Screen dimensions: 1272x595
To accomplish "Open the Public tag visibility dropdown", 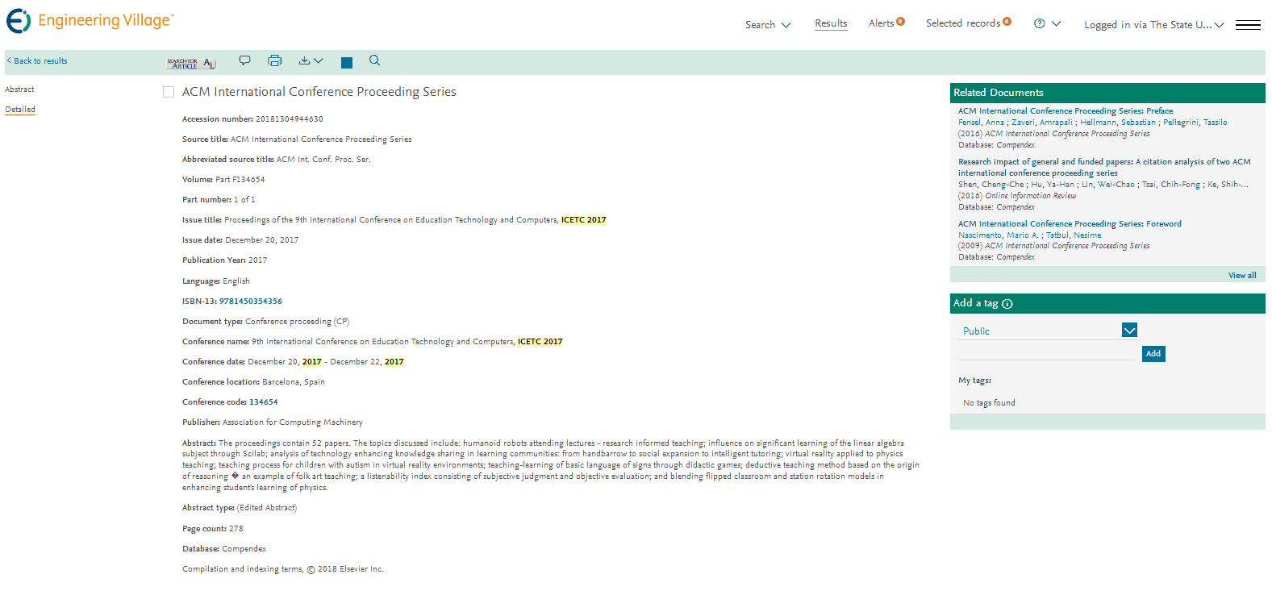I will coord(1129,330).
